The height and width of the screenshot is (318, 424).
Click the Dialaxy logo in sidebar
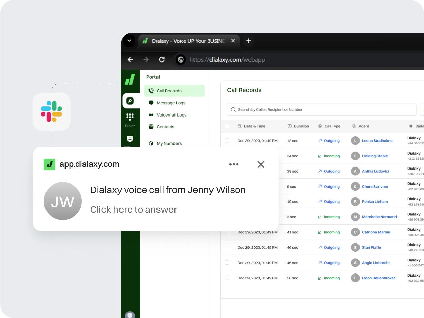pyautogui.click(x=130, y=79)
